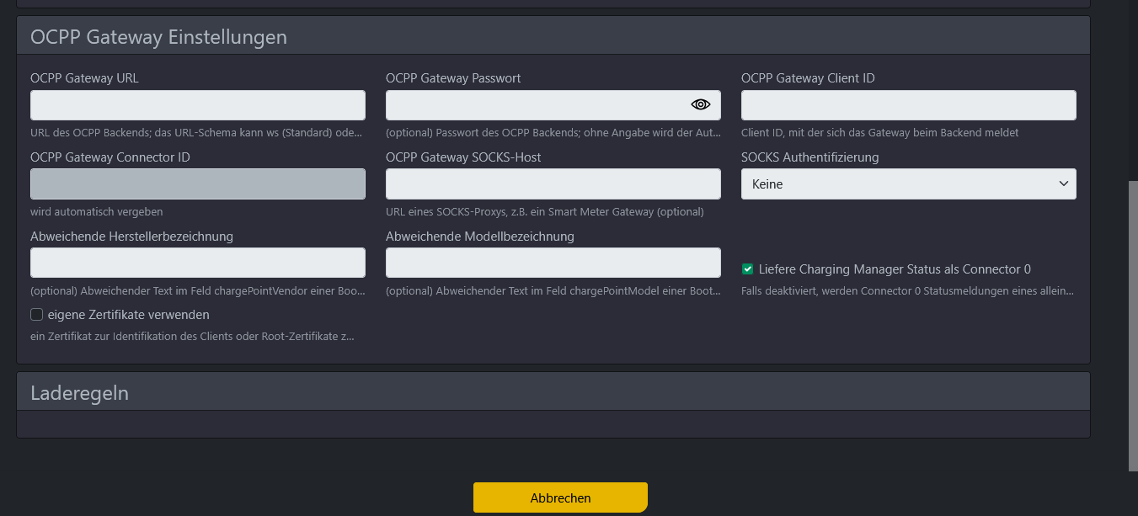Image resolution: width=1138 pixels, height=516 pixels.
Task: Click the 'wird automatisch vergeben' hint text
Action: pyautogui.click(x=96, y=212)
